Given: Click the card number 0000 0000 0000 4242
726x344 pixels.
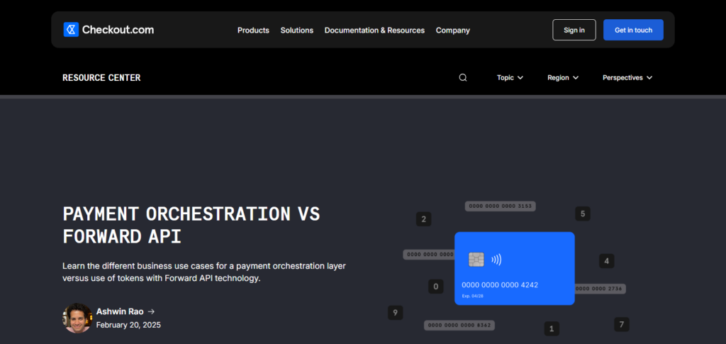Looking at the screenshot, I should tap(500, 285).
